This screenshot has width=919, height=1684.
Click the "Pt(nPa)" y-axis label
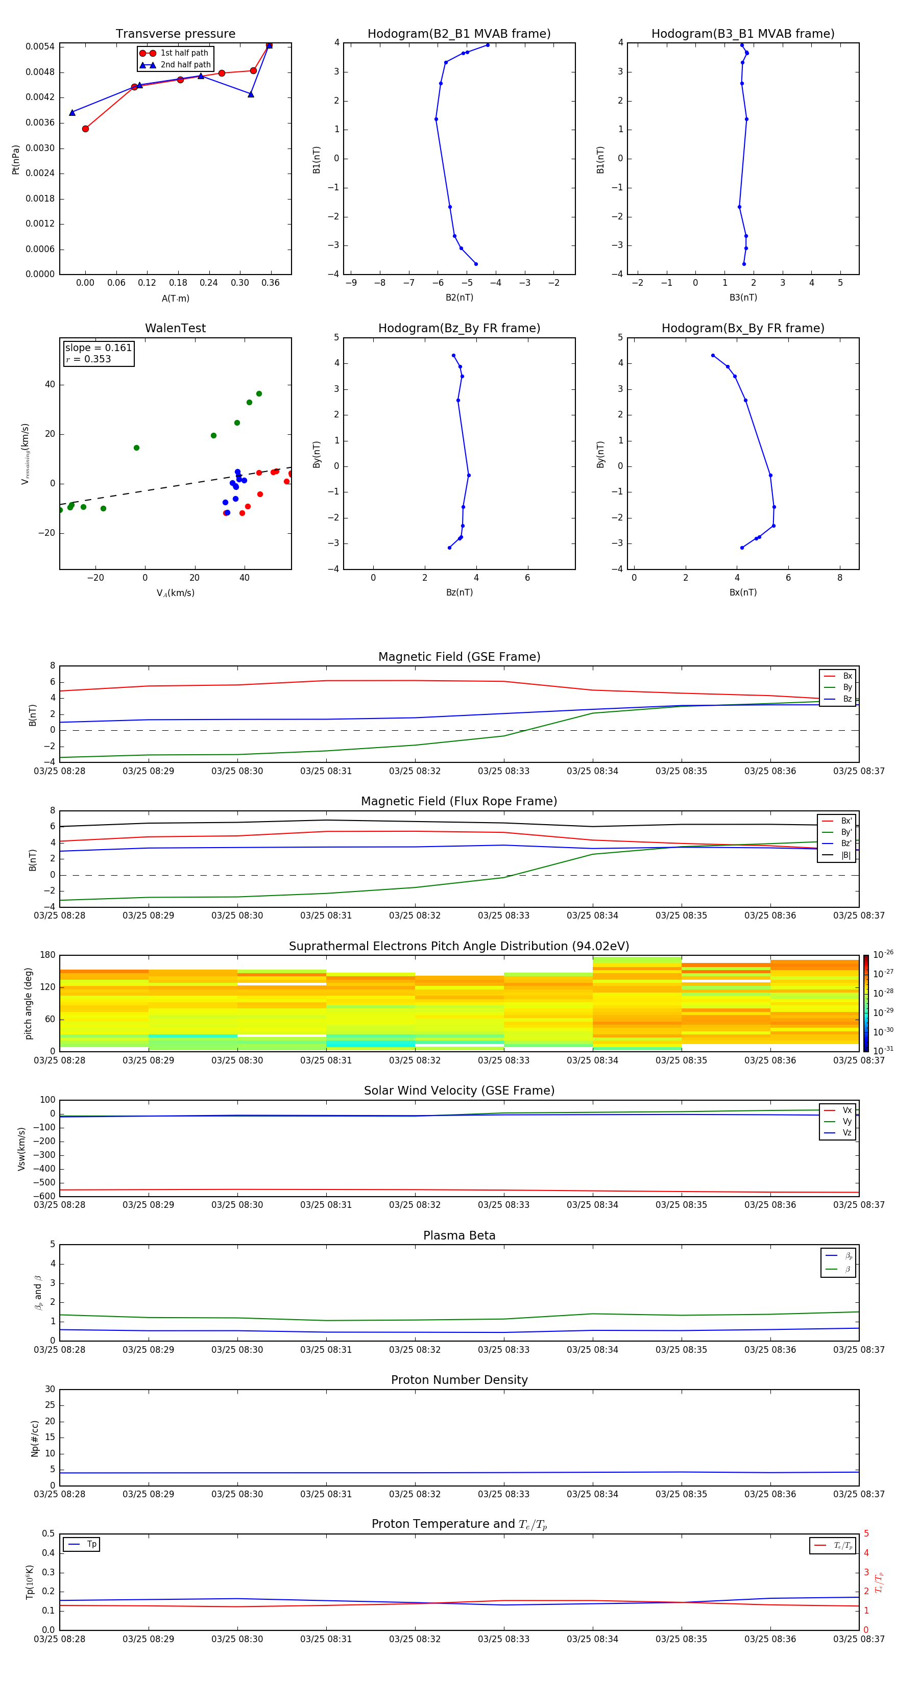pos(16,159)
